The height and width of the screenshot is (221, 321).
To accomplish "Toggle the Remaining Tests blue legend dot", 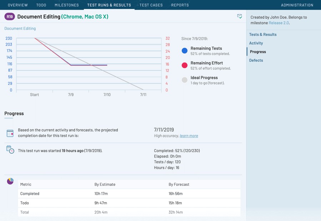I will [185, 51].
